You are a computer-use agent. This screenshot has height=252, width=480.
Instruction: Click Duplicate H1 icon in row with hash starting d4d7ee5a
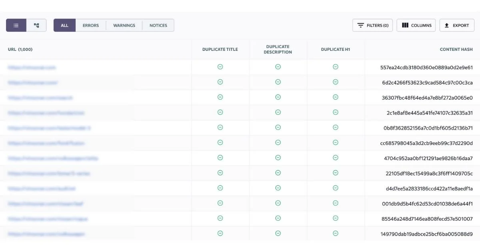pyautogui.click(x=336, y=188)
